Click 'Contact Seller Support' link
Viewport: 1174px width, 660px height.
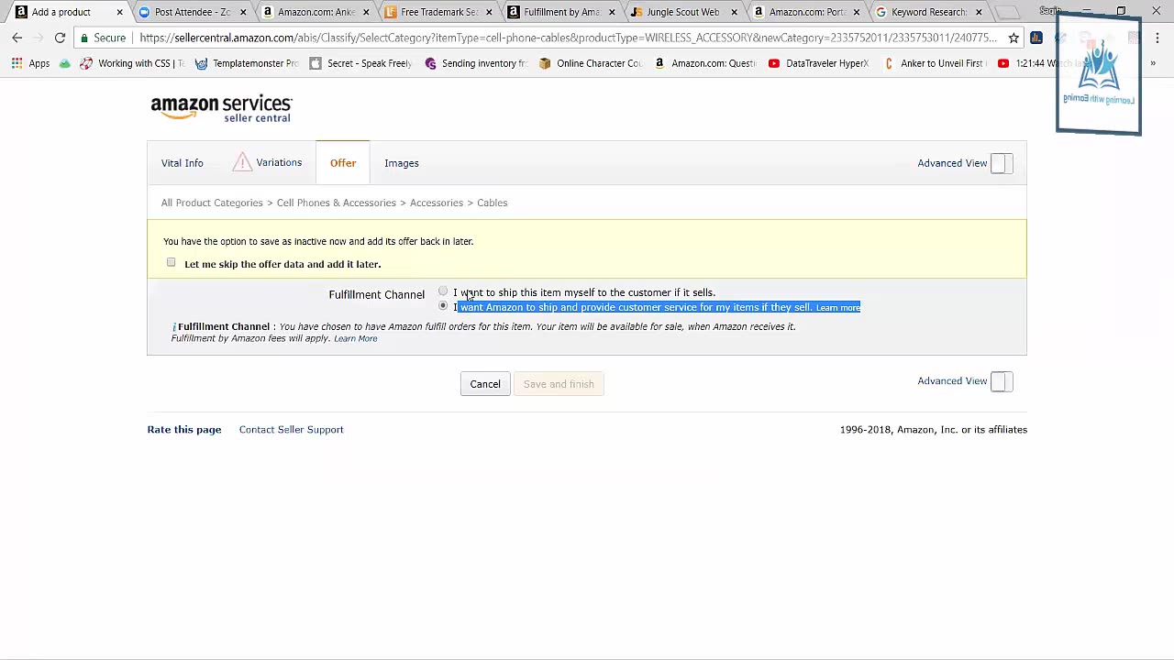(x=292, y=430)
